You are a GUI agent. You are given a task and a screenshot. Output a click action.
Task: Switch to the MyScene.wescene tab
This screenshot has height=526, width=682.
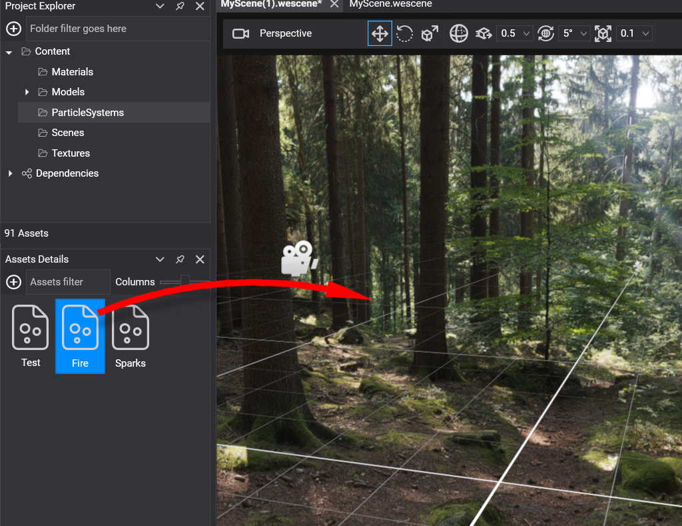coord(390,4)
